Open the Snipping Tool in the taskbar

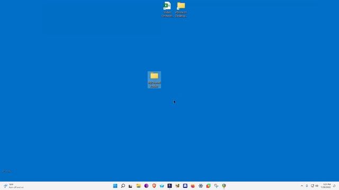tap(216, 186)
